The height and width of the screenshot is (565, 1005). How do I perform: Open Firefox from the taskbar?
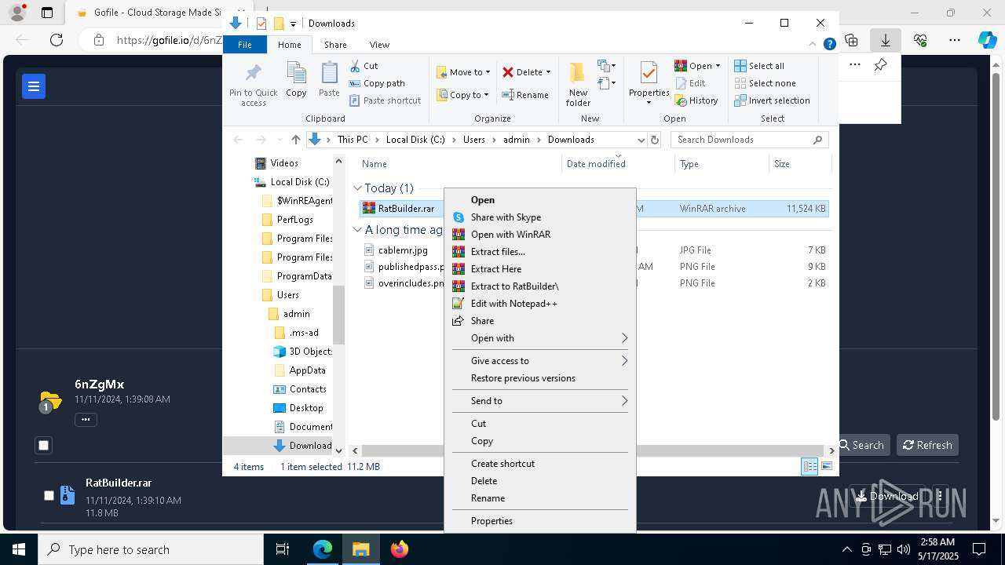pos(400,549)
